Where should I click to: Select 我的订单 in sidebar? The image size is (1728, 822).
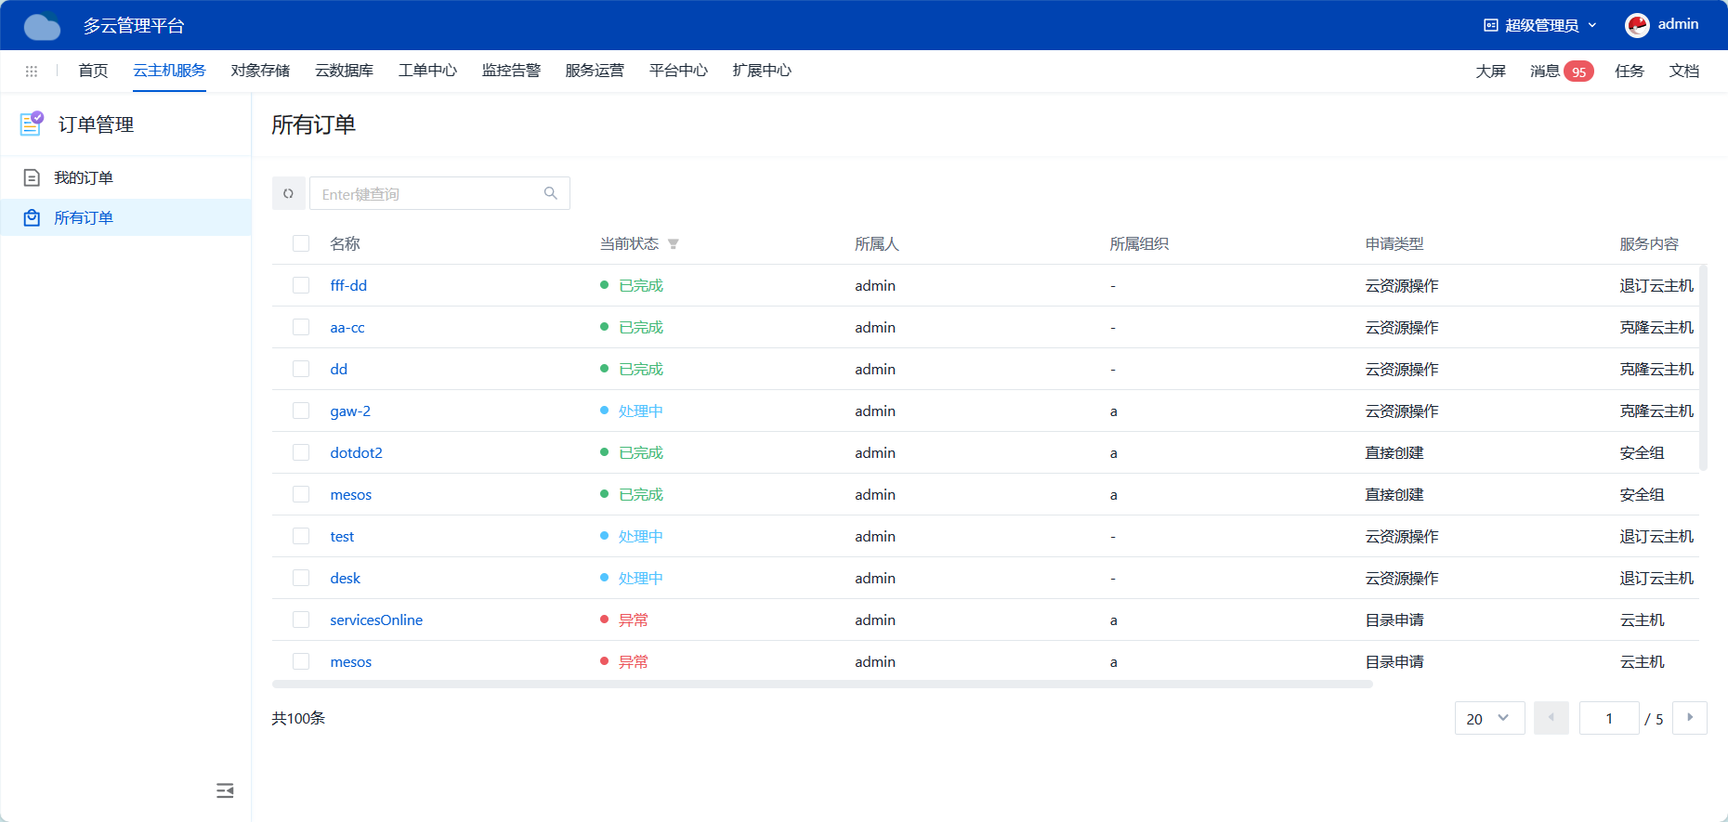point(125,177)
